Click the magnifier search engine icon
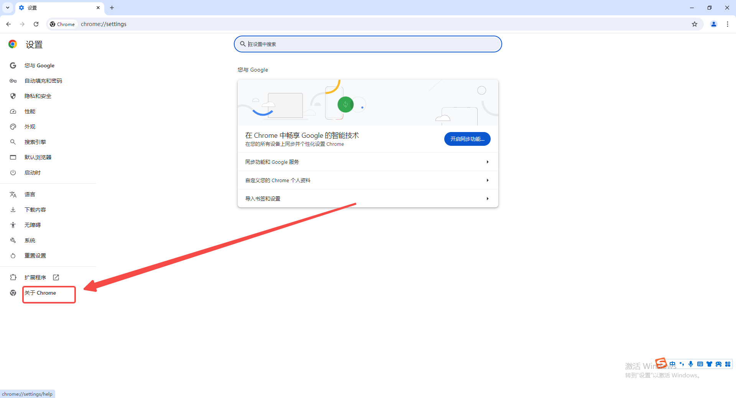The image size is (736, 398). pos(13,142)
